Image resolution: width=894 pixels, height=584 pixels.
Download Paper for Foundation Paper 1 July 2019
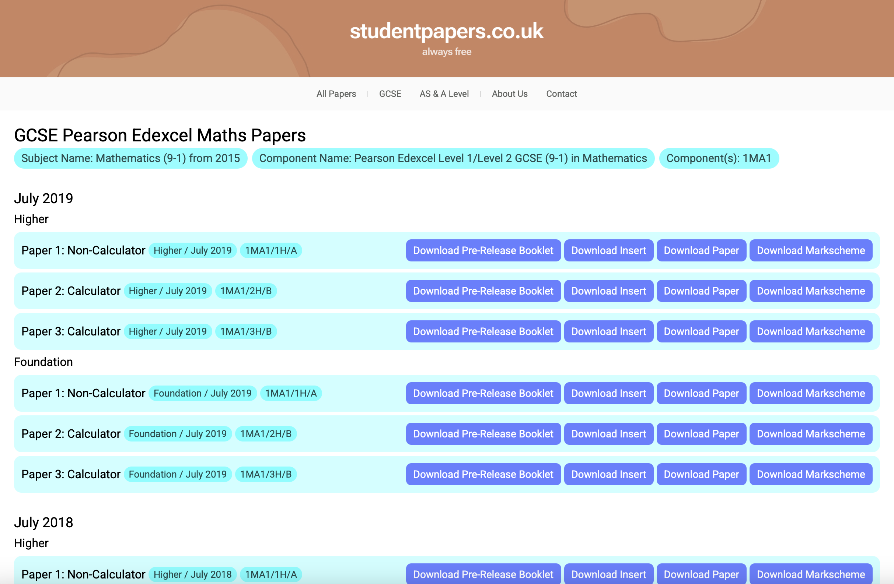pos(701,393)
